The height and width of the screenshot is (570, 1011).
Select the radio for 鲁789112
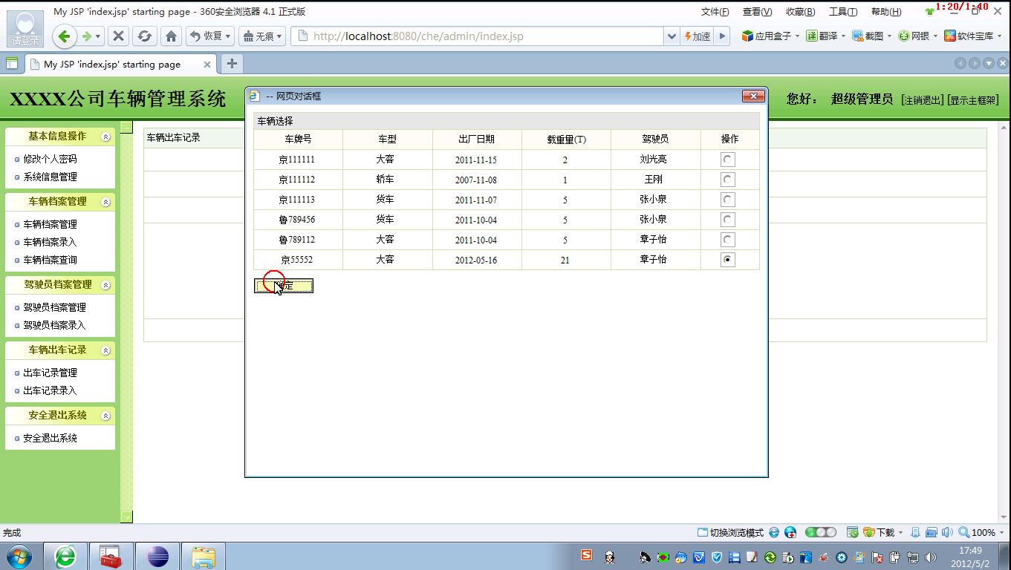click(727, 239)
